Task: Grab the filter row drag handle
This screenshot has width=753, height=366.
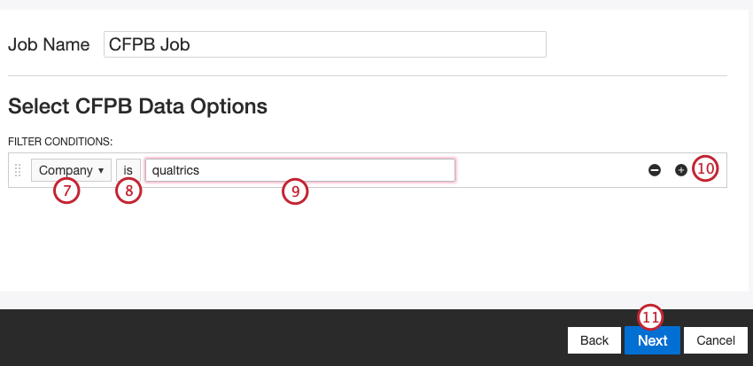Action: point(18,170)
